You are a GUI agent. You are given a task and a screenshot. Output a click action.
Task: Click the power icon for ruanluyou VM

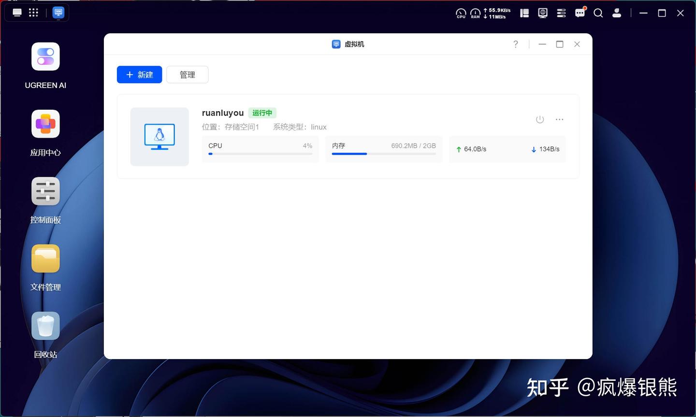pyautogui.click(x=540, y=119)
